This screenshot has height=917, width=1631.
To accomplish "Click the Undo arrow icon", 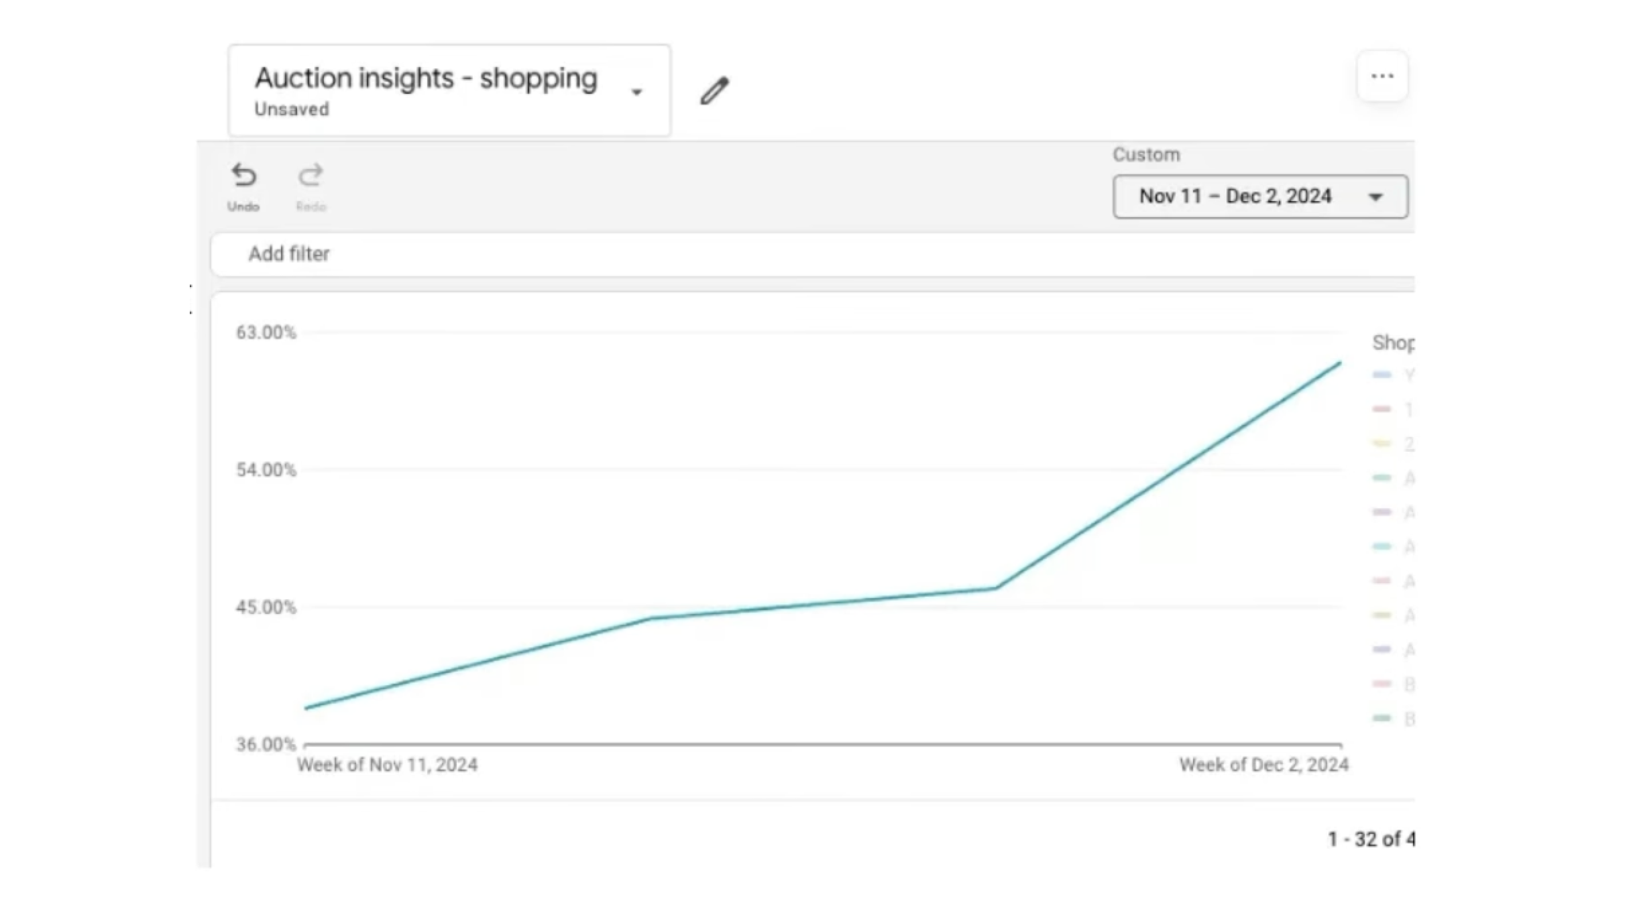I will coord(243,176).
